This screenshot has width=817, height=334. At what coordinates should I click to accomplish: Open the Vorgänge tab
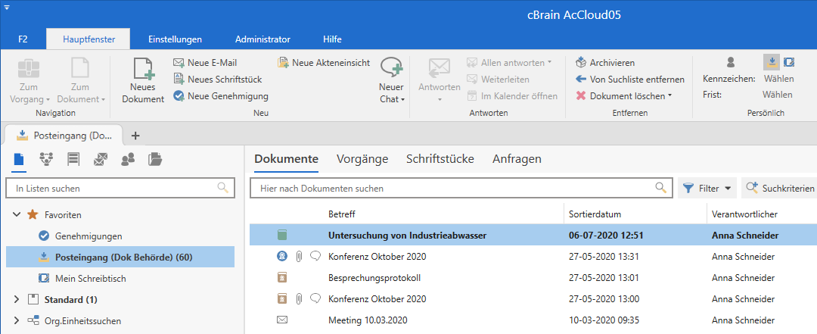(362, 159)
